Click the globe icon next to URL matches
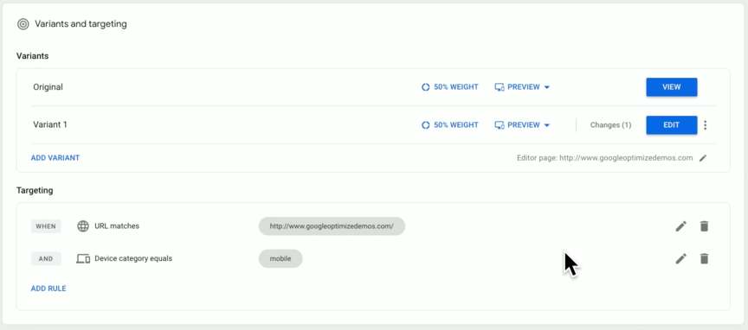Image resolution: width=748 pixels, height=330 pixels. coord(83,226)
